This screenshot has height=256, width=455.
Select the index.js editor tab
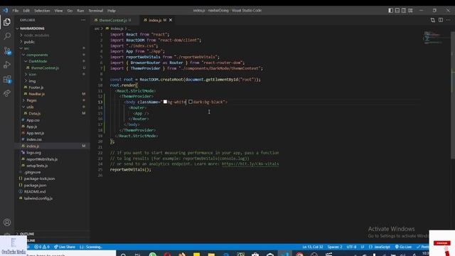click(155, 20)
